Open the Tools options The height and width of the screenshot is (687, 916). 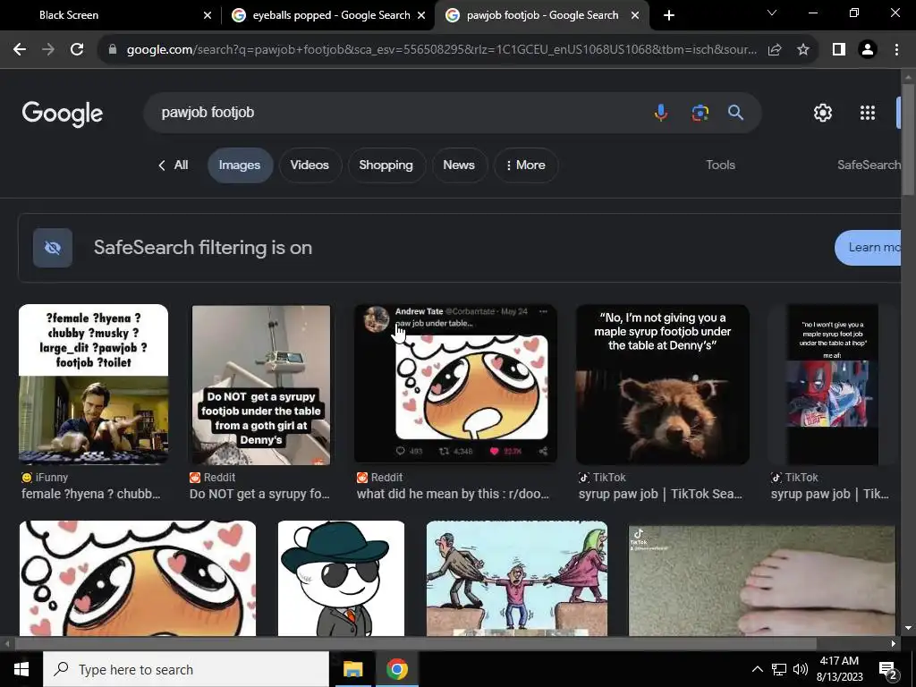point(720,165)
